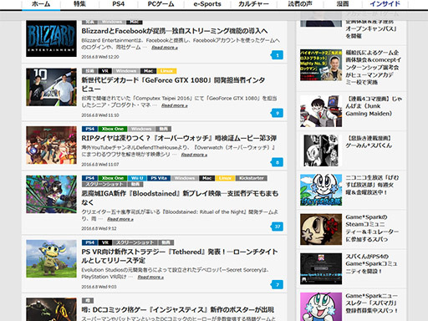Screen dimensions: 428x321
Task: Open comment bubble showing 37 on Bloodstained article
Action: [277, 227]
